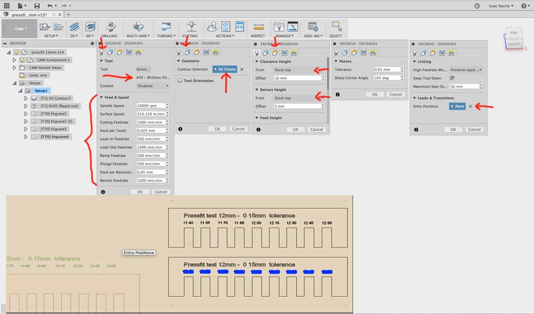The width and height of the screenshot is (534, 314).
Task: Click the ViewCube TOP face
Action: click(x=514, y=33)
